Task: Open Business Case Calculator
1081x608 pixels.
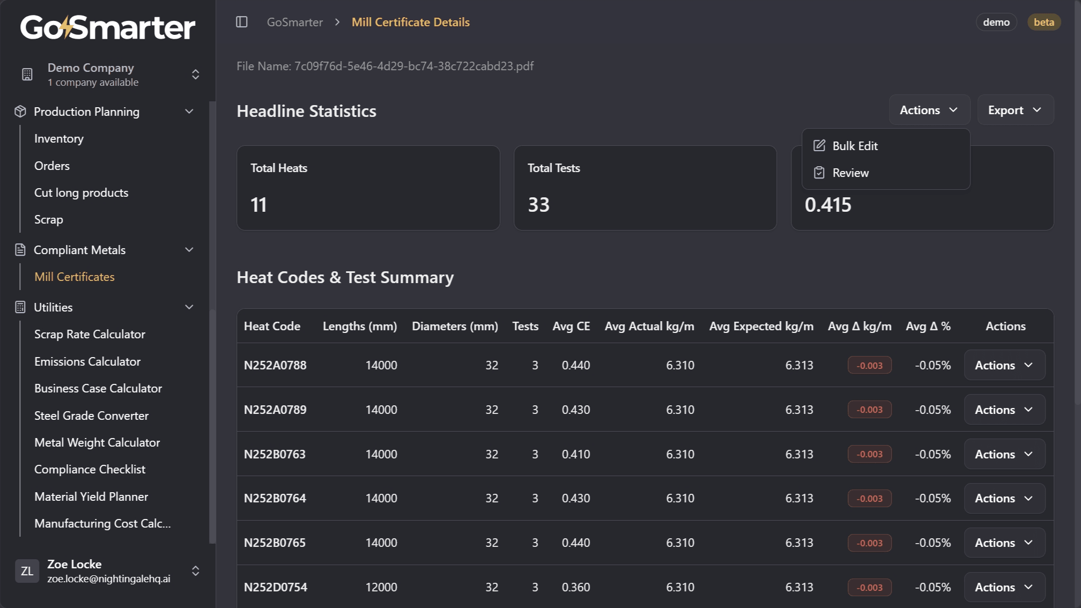Action: click(x=98, y=388)
